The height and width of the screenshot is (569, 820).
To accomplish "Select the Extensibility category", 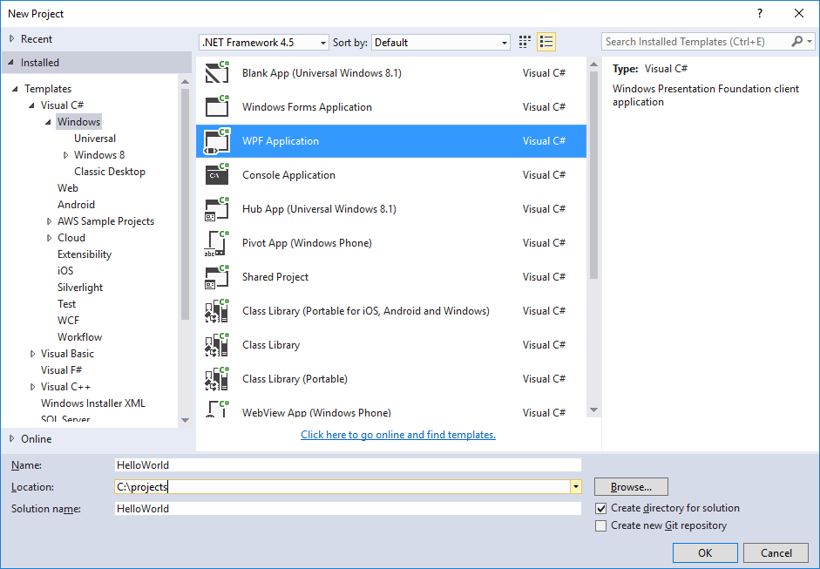I will (x=85, y=254).
